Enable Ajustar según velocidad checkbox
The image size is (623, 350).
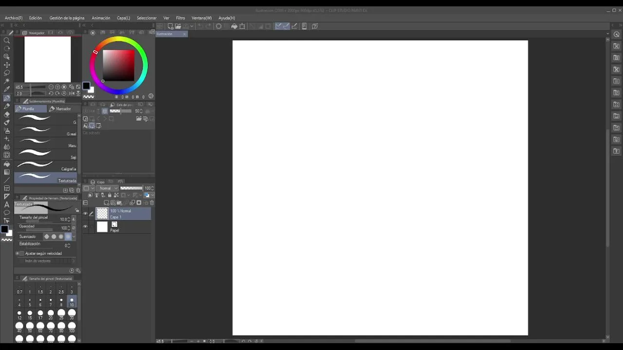point(22,253)
